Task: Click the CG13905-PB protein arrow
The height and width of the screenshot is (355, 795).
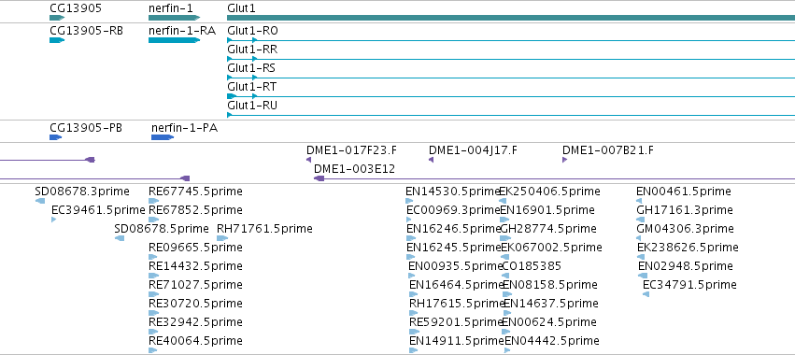Action: [56, 137]
